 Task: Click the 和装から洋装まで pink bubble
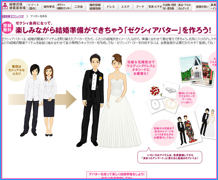(164, 133)
